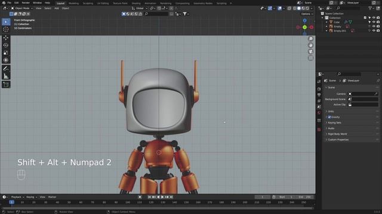Hide Empty object in the outliner
Screen dimensions: 382x214
[374, 26]
